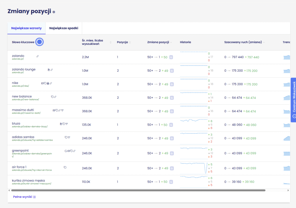This screenshot has height=208, width=296.
Task: Sort by the Zmiana pozycji column arrow
Action: point(171,42)
